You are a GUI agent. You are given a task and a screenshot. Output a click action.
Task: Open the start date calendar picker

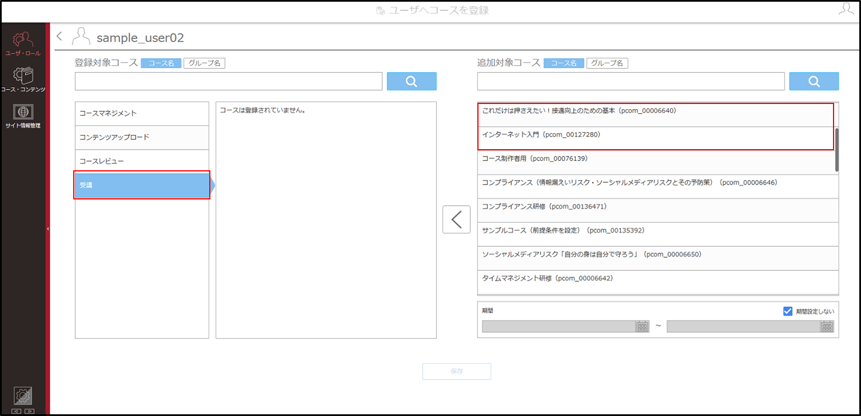click(x=643, y=326)
